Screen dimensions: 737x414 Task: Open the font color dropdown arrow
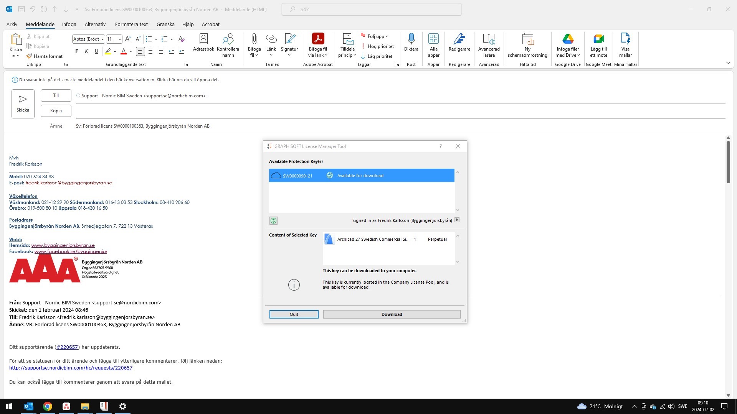131,51
